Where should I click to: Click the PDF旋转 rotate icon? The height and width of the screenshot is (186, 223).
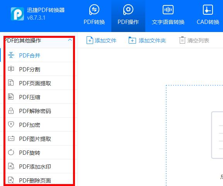pos(11,152)
